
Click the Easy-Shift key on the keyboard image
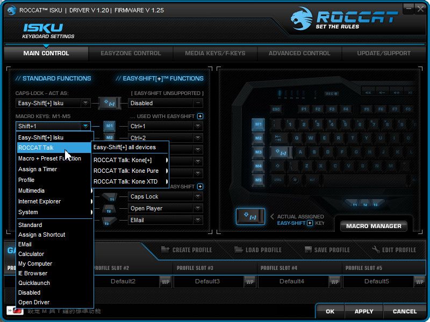point(281,152)
